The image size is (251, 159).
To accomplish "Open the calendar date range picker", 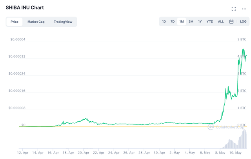I will pos(231,22).
